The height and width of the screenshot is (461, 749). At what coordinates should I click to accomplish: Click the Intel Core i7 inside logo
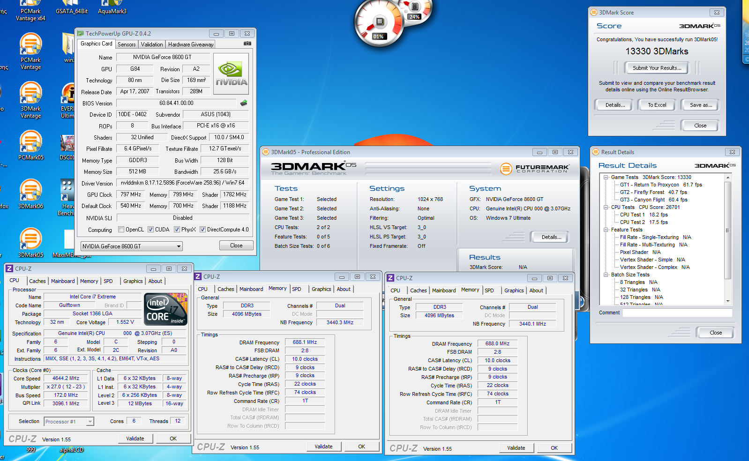click(166, 309)
